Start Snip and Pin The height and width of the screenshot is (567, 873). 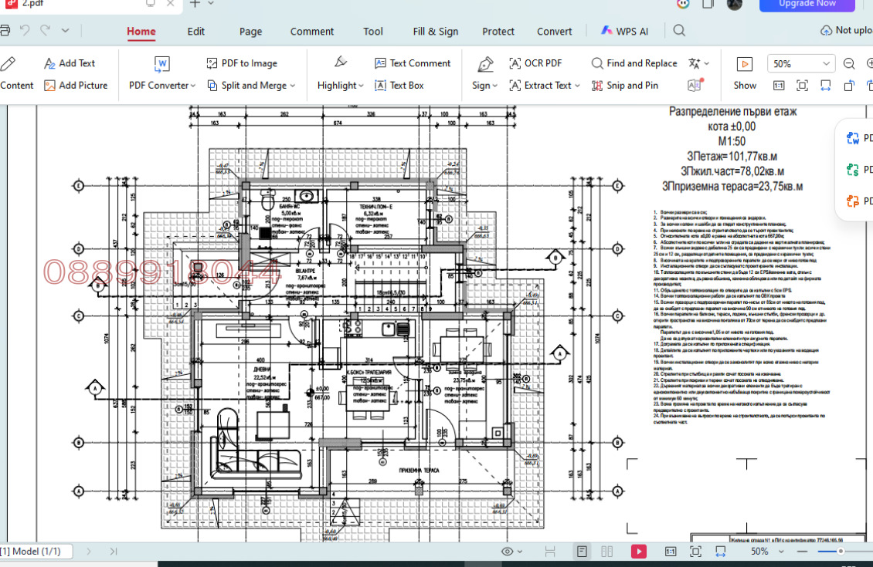pos(625,86)
